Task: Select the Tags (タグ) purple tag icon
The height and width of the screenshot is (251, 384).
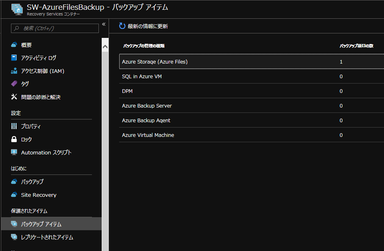Action: pos(14,84)
